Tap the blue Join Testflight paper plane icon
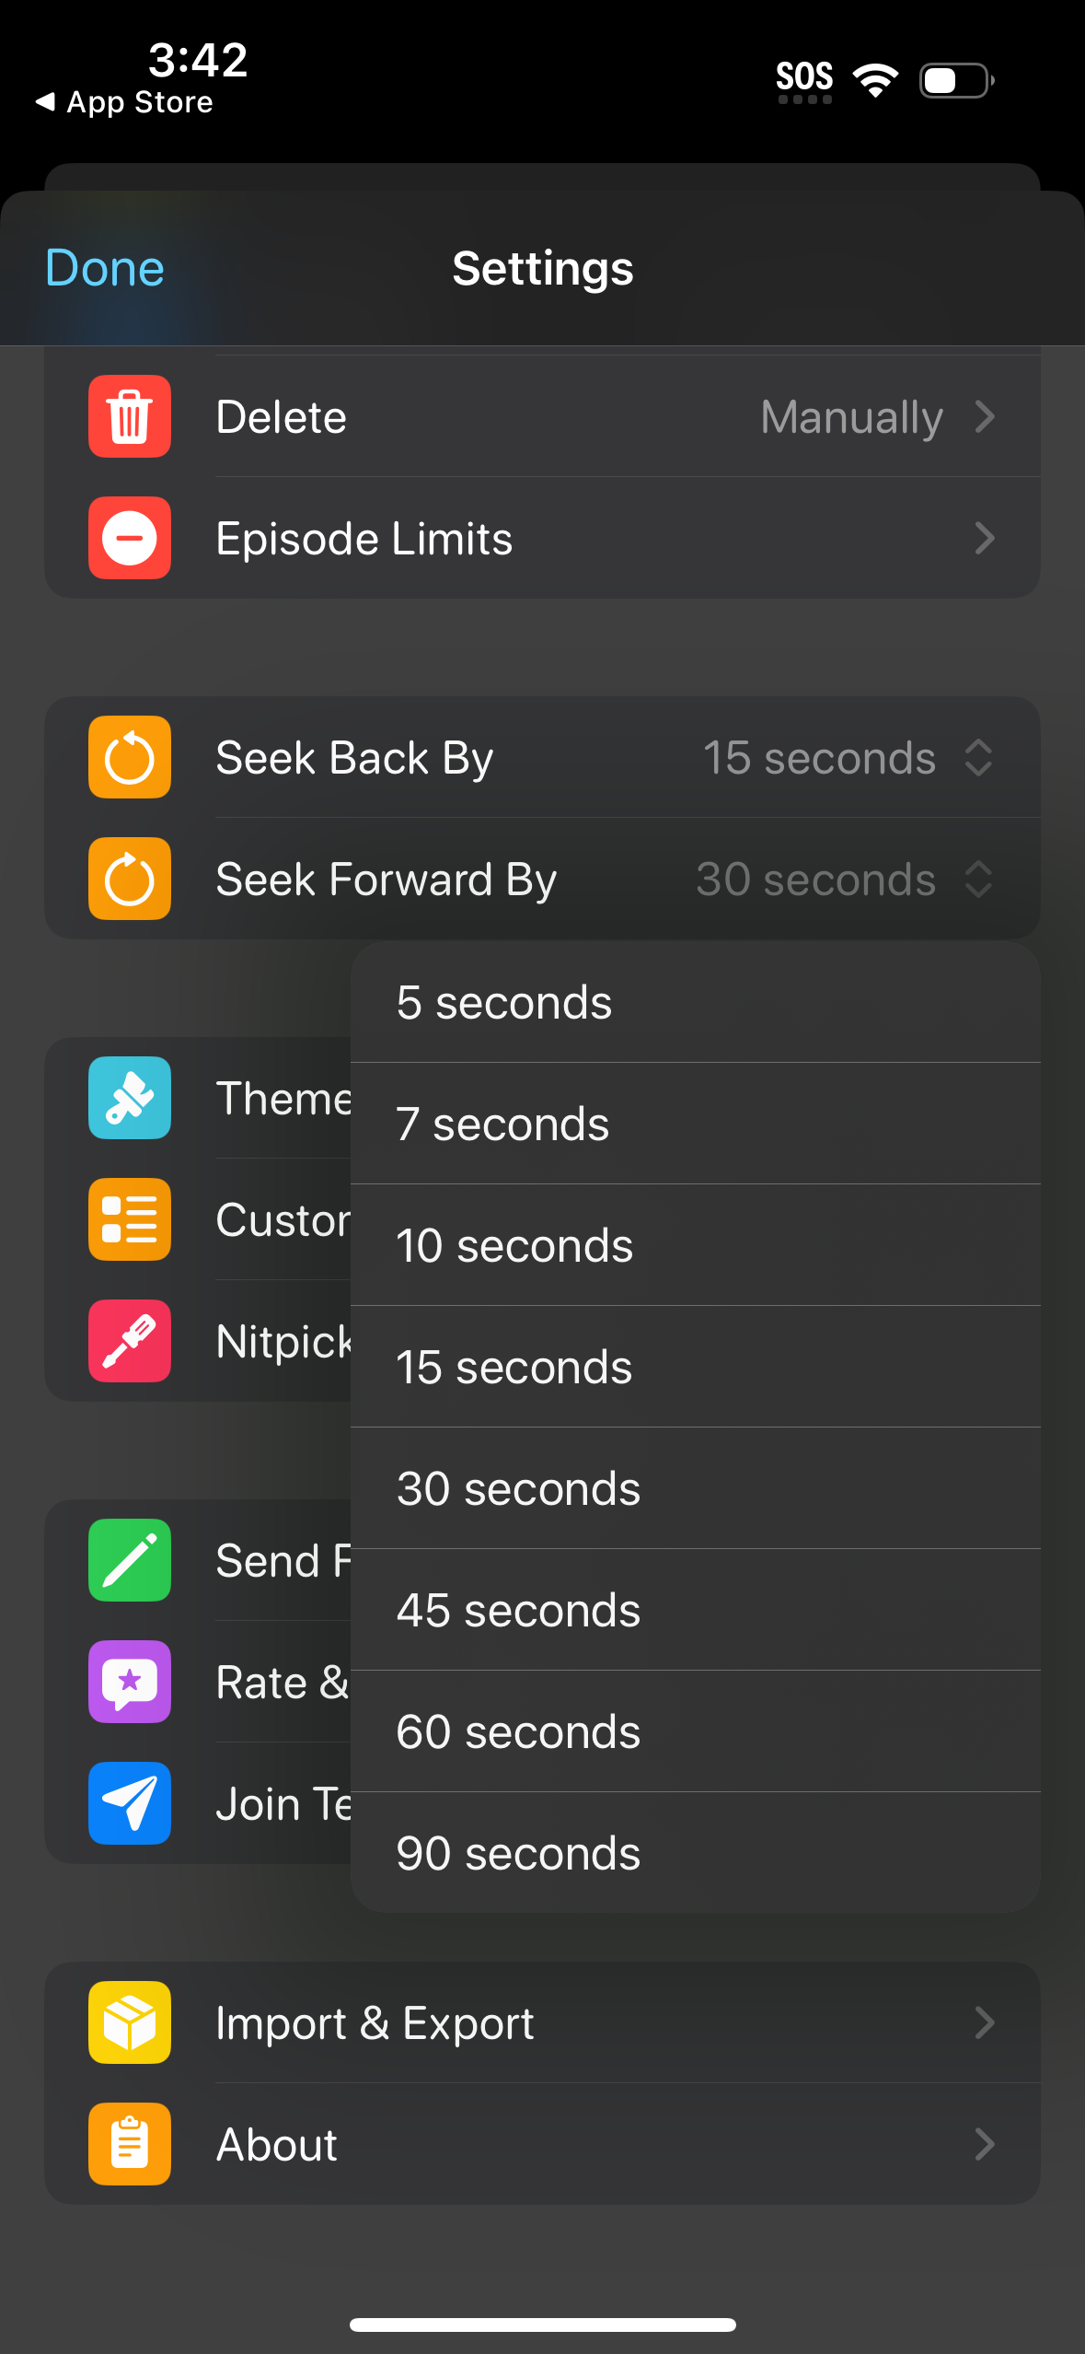The width and height of the screenshot is (1085, 2354). click(129, 1803)
